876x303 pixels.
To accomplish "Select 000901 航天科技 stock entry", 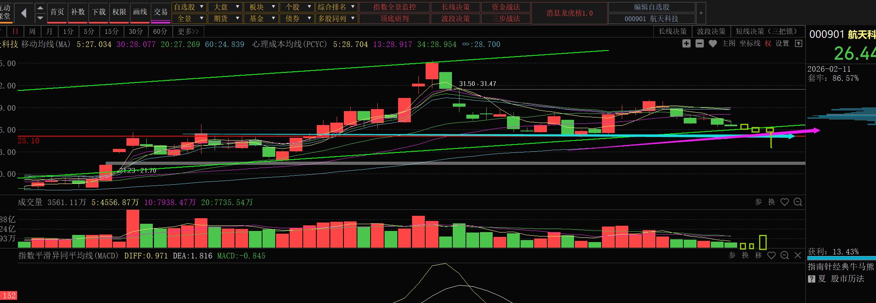I will pos(652,19).
